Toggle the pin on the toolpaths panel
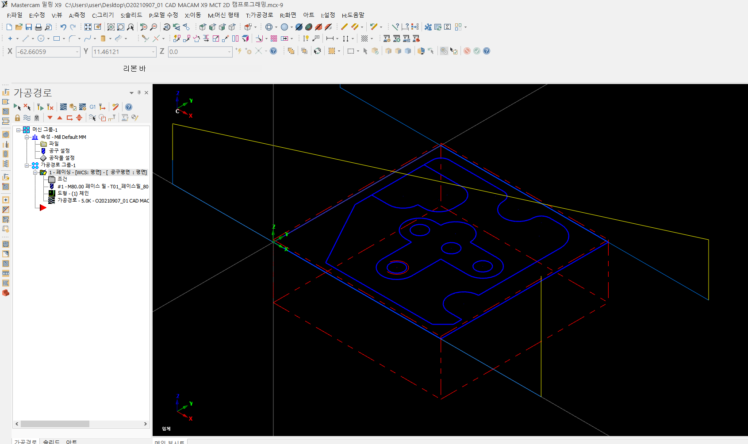 139,92
